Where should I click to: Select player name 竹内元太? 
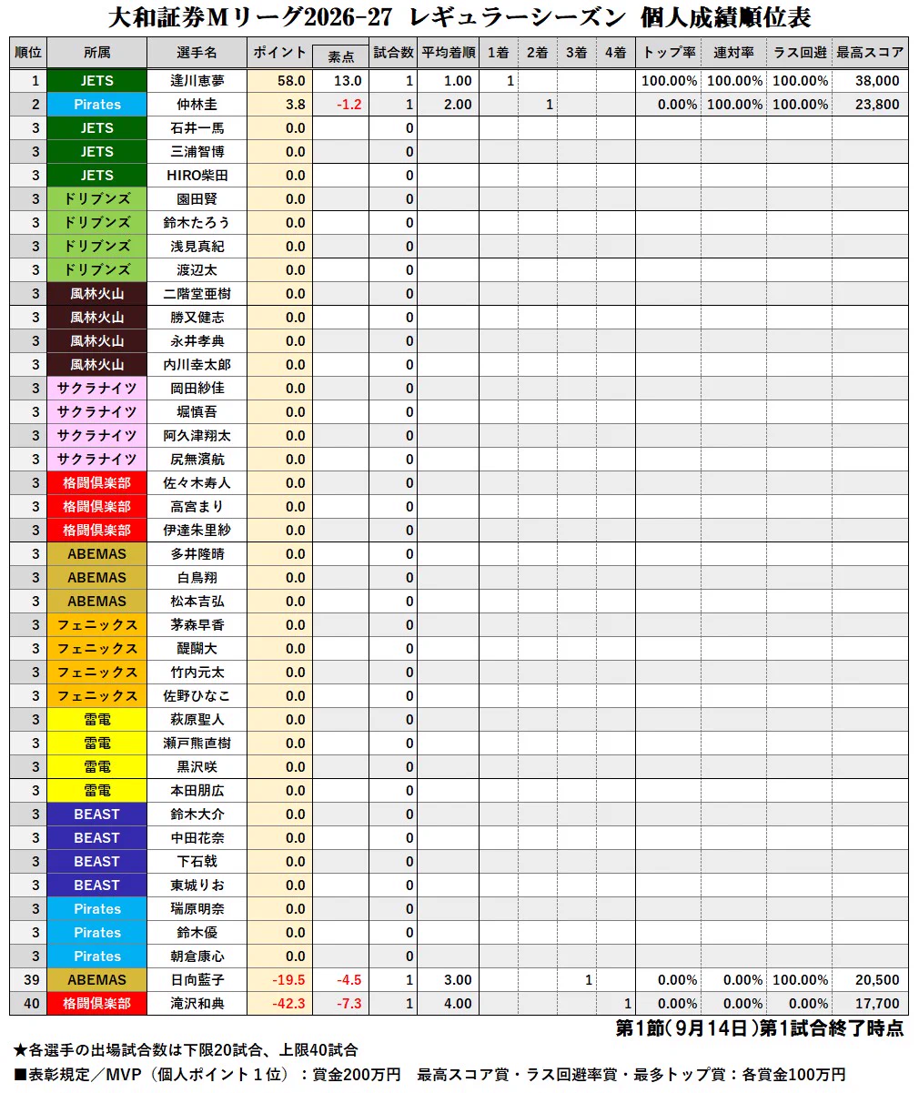pos(197,673)
